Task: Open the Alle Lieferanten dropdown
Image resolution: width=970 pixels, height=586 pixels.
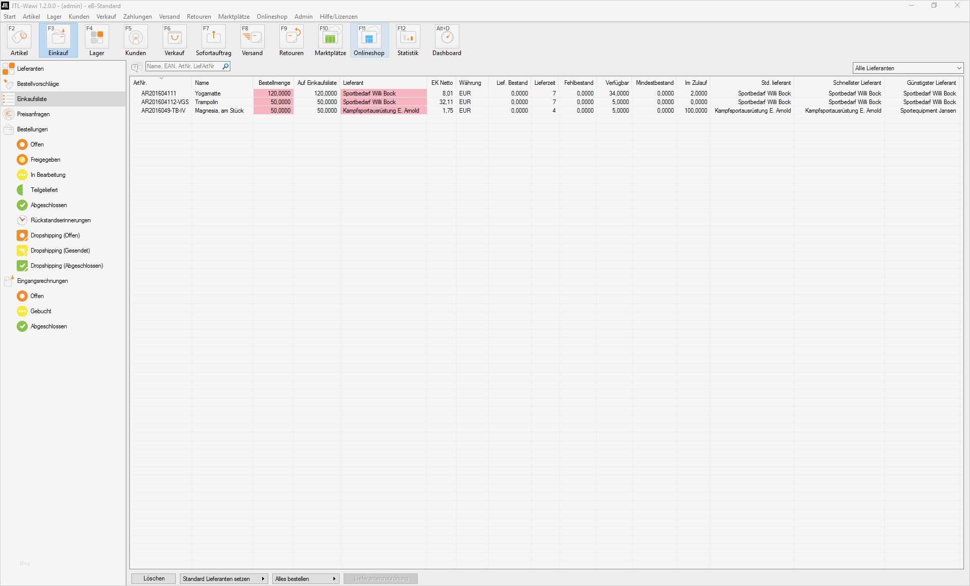Action: coord(908,68)
